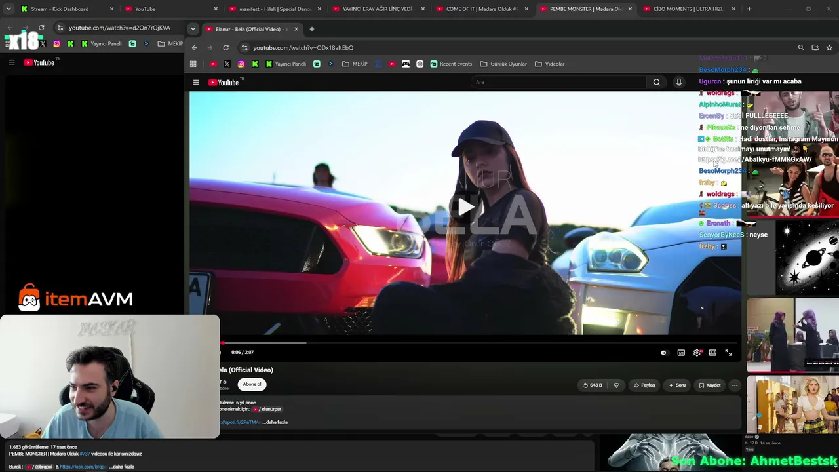839x472 pixels.
Task: Expand description with '...daha fazla' in front window
Action: pos(275,422)
